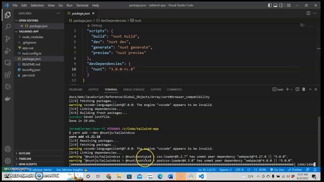Image resolution: width=324 pixels, height=182 pixels.
Task: Open the File menu
Action: (x=15, y=6)
